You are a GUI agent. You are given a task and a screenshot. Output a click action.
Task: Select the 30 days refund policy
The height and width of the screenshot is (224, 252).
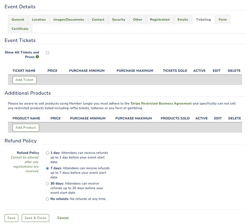click(47, 184)
